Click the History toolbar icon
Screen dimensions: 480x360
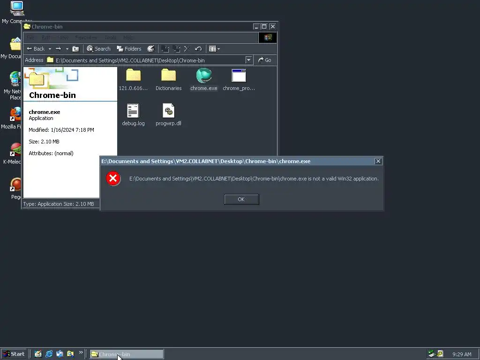151,49
